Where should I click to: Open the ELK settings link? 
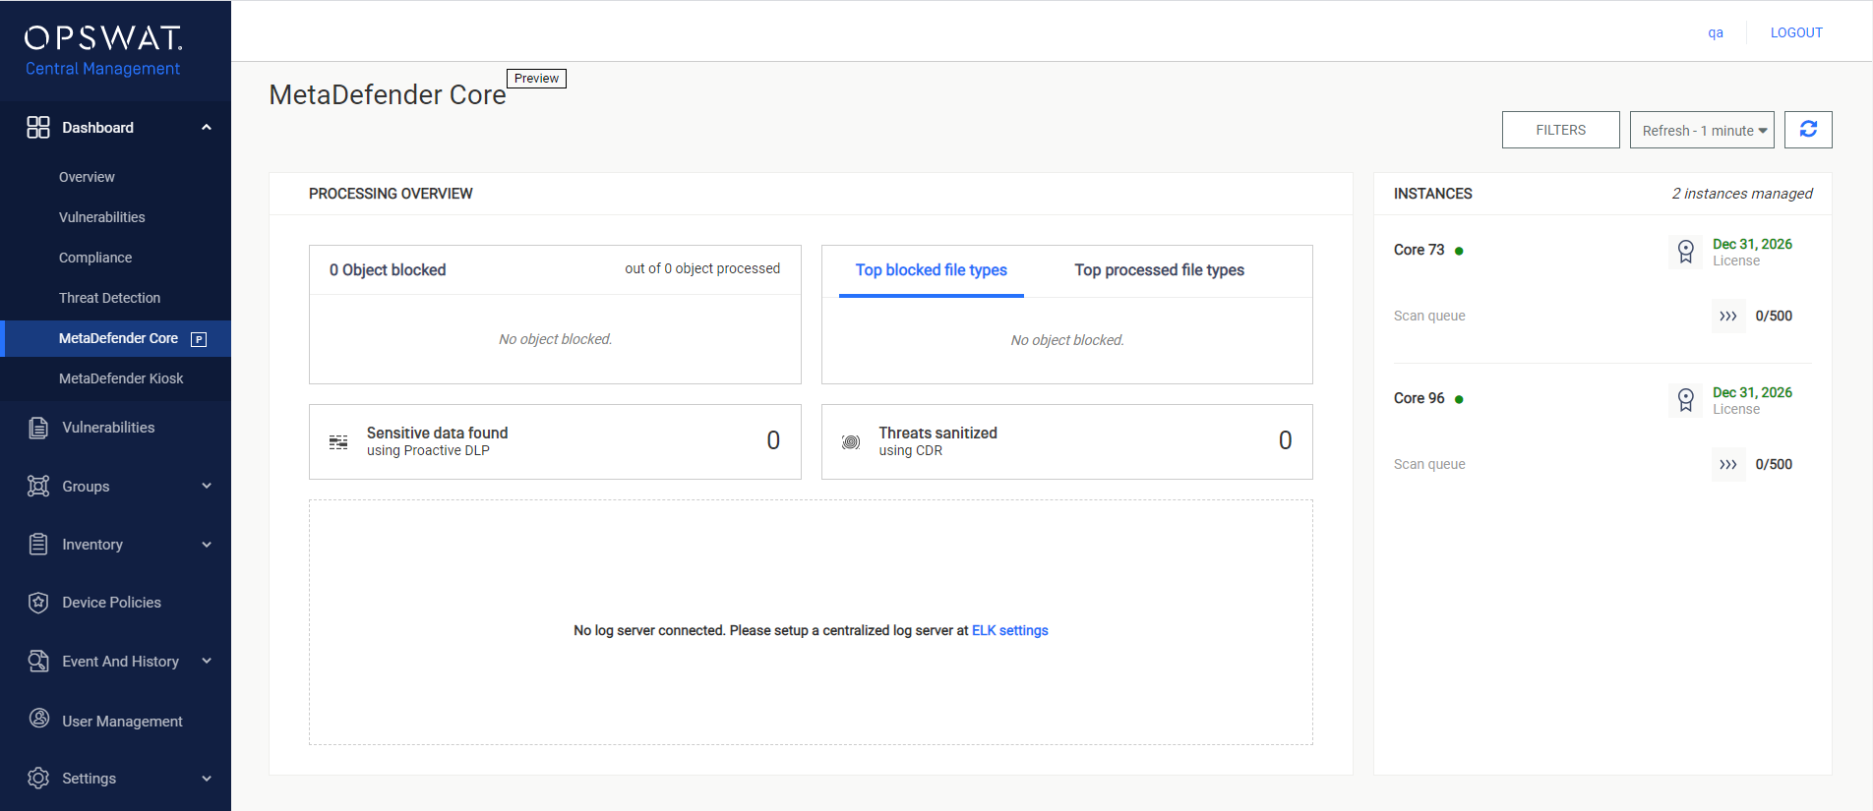coord(1010,631)
